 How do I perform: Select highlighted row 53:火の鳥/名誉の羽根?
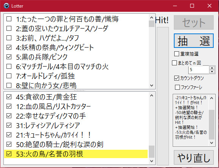pyautogui.click(x=76, y=154)
